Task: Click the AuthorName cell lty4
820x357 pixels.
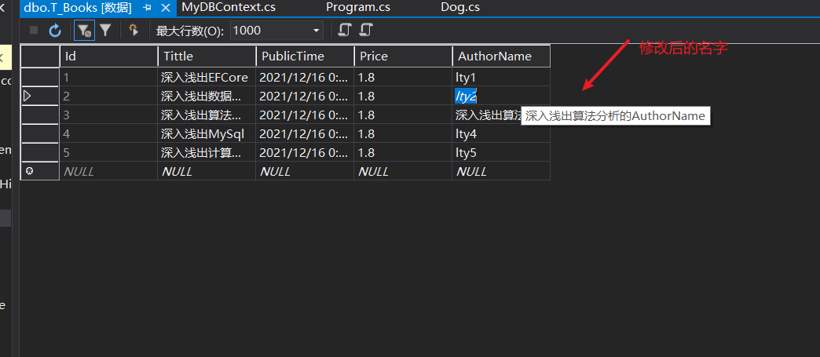Action: tap(501, 134)
